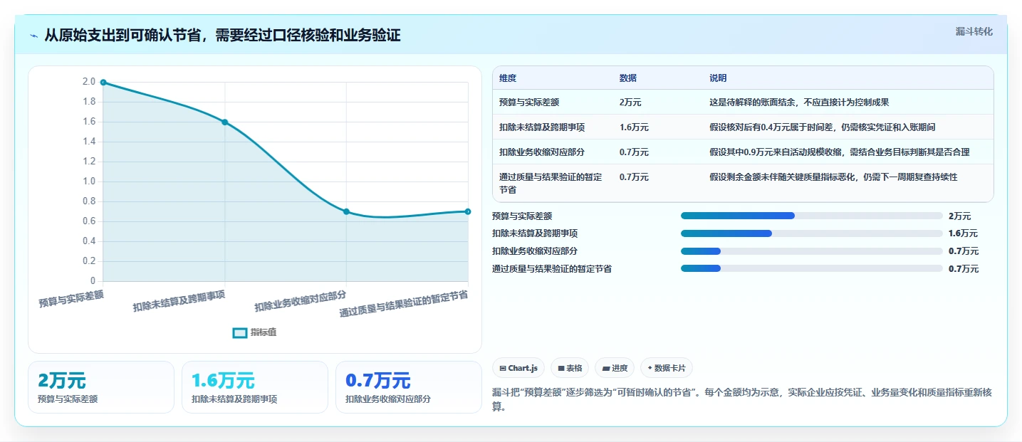Select the chart point for 预算与实际差额

click(103, 83)
